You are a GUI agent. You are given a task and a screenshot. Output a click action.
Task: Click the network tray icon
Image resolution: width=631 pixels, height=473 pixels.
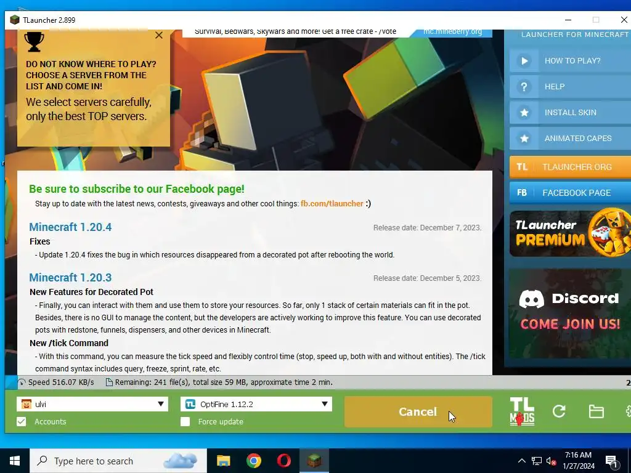tap(537, 461)
